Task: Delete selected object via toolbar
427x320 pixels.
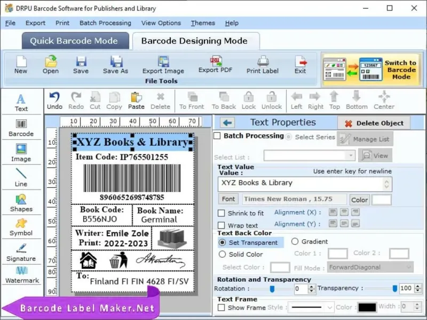Action: pos(161,101)
